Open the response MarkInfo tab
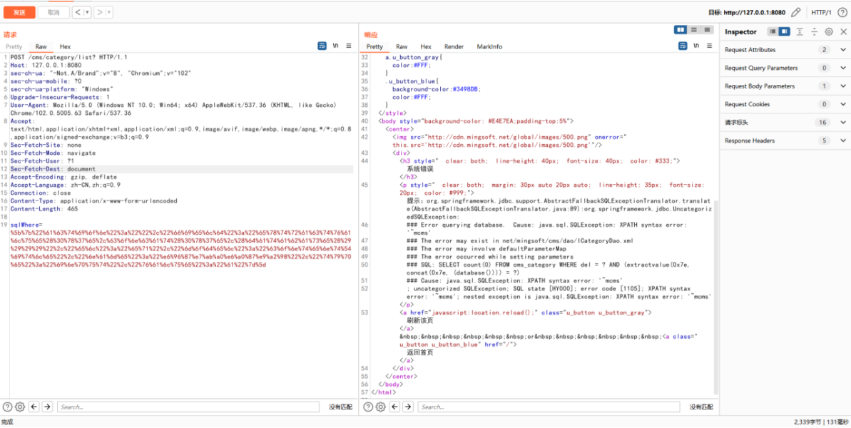The image size is (851, 428). pyautogui.click(x=489, y=46)
